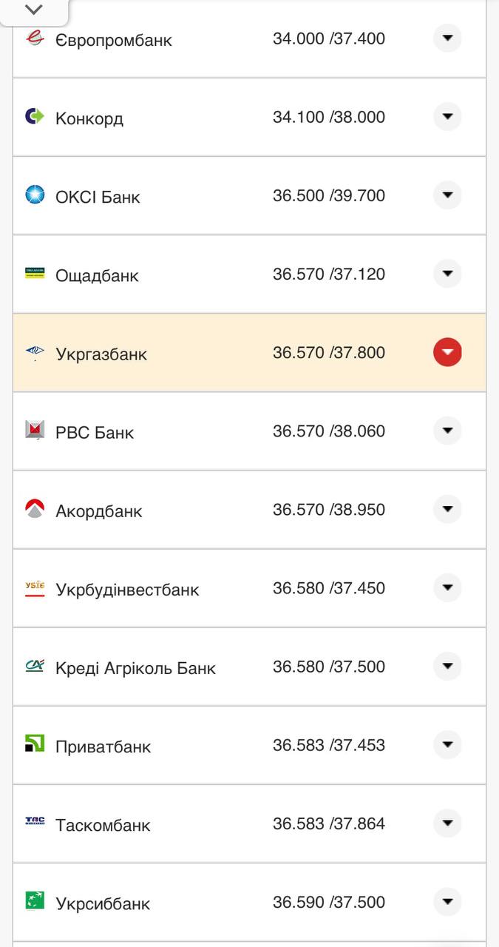Click the ОКСІ Банк logo icon
The width and height of the screenshot is (499, 947).
35,195
